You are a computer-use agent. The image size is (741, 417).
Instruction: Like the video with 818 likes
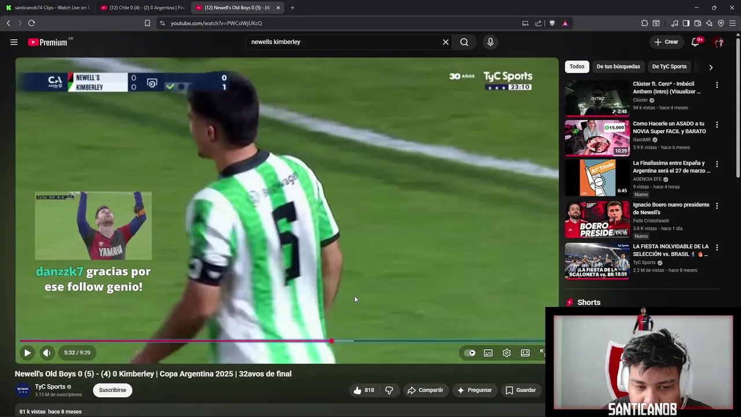364,390
